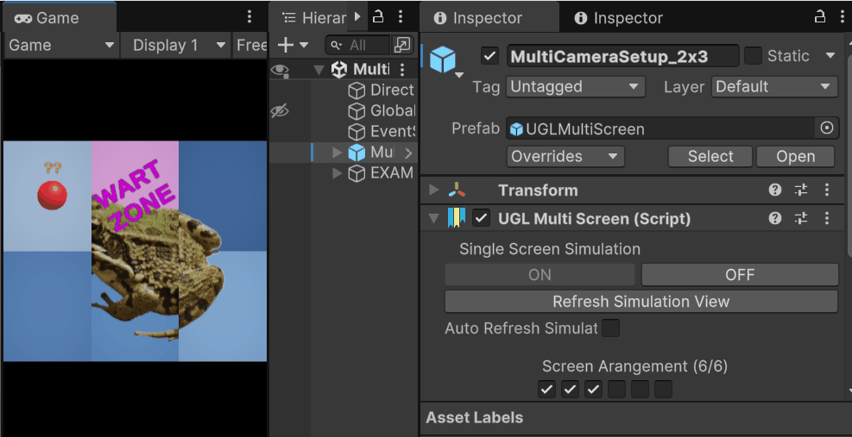Click the lock icon in the Inspector panel
The image size is (852, 437).
pyautogui.click(x=820, y=17)
